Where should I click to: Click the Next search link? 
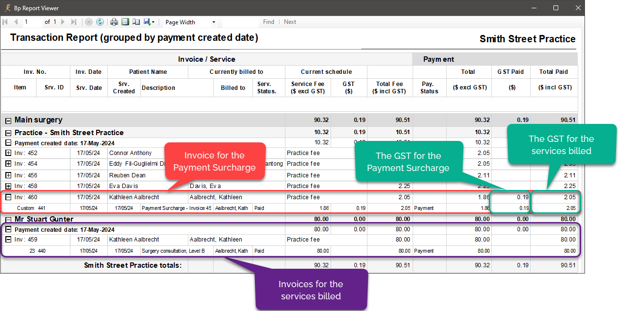point(290,22)
